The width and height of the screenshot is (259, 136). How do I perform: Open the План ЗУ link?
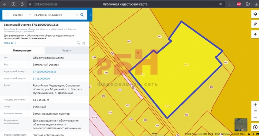point(10,43)
